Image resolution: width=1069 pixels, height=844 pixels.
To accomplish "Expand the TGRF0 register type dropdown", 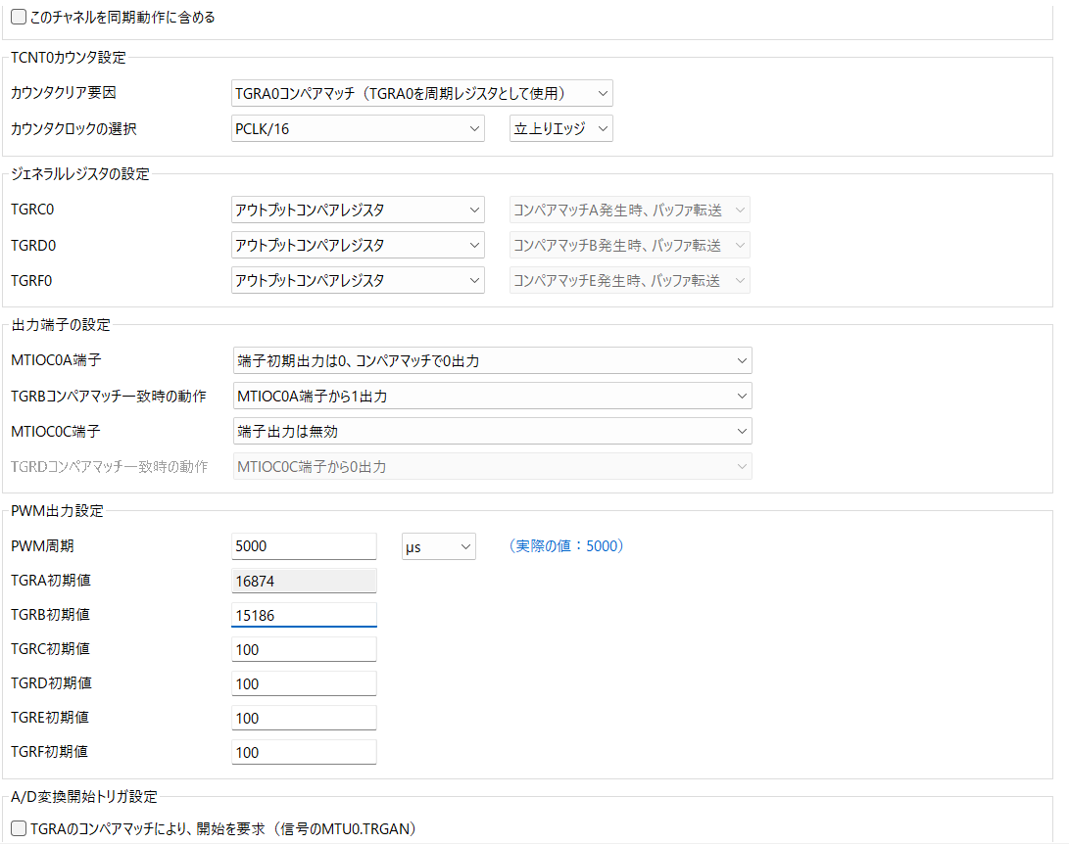I will click(358, 281).
